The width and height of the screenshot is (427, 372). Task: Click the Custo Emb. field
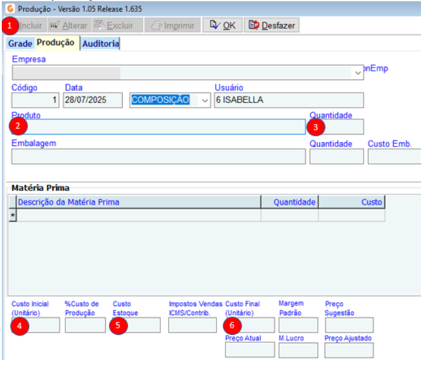394,156
